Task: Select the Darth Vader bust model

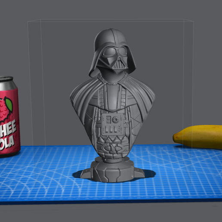Action: [x=113, y=105]
